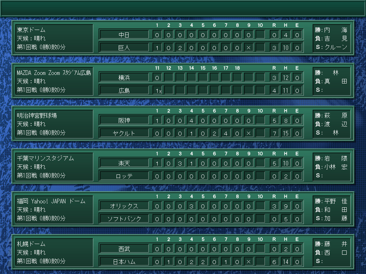Click the 千葉マリンスタジアム stadium name
The image size is (366, 274).
point(45,158)
